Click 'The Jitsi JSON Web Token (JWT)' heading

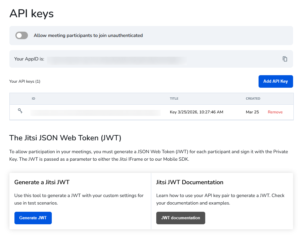pyautogui.click(x=65, y=138)
